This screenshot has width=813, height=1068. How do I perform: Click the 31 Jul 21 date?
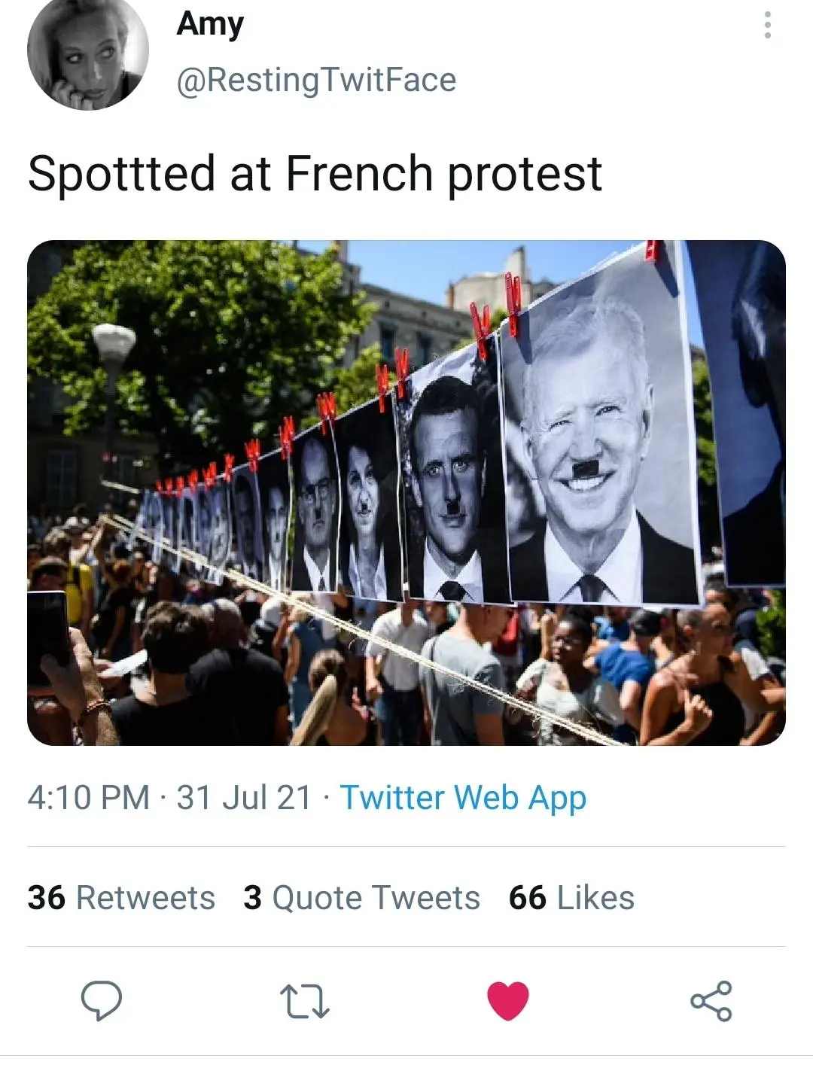(x=244, y=797)
